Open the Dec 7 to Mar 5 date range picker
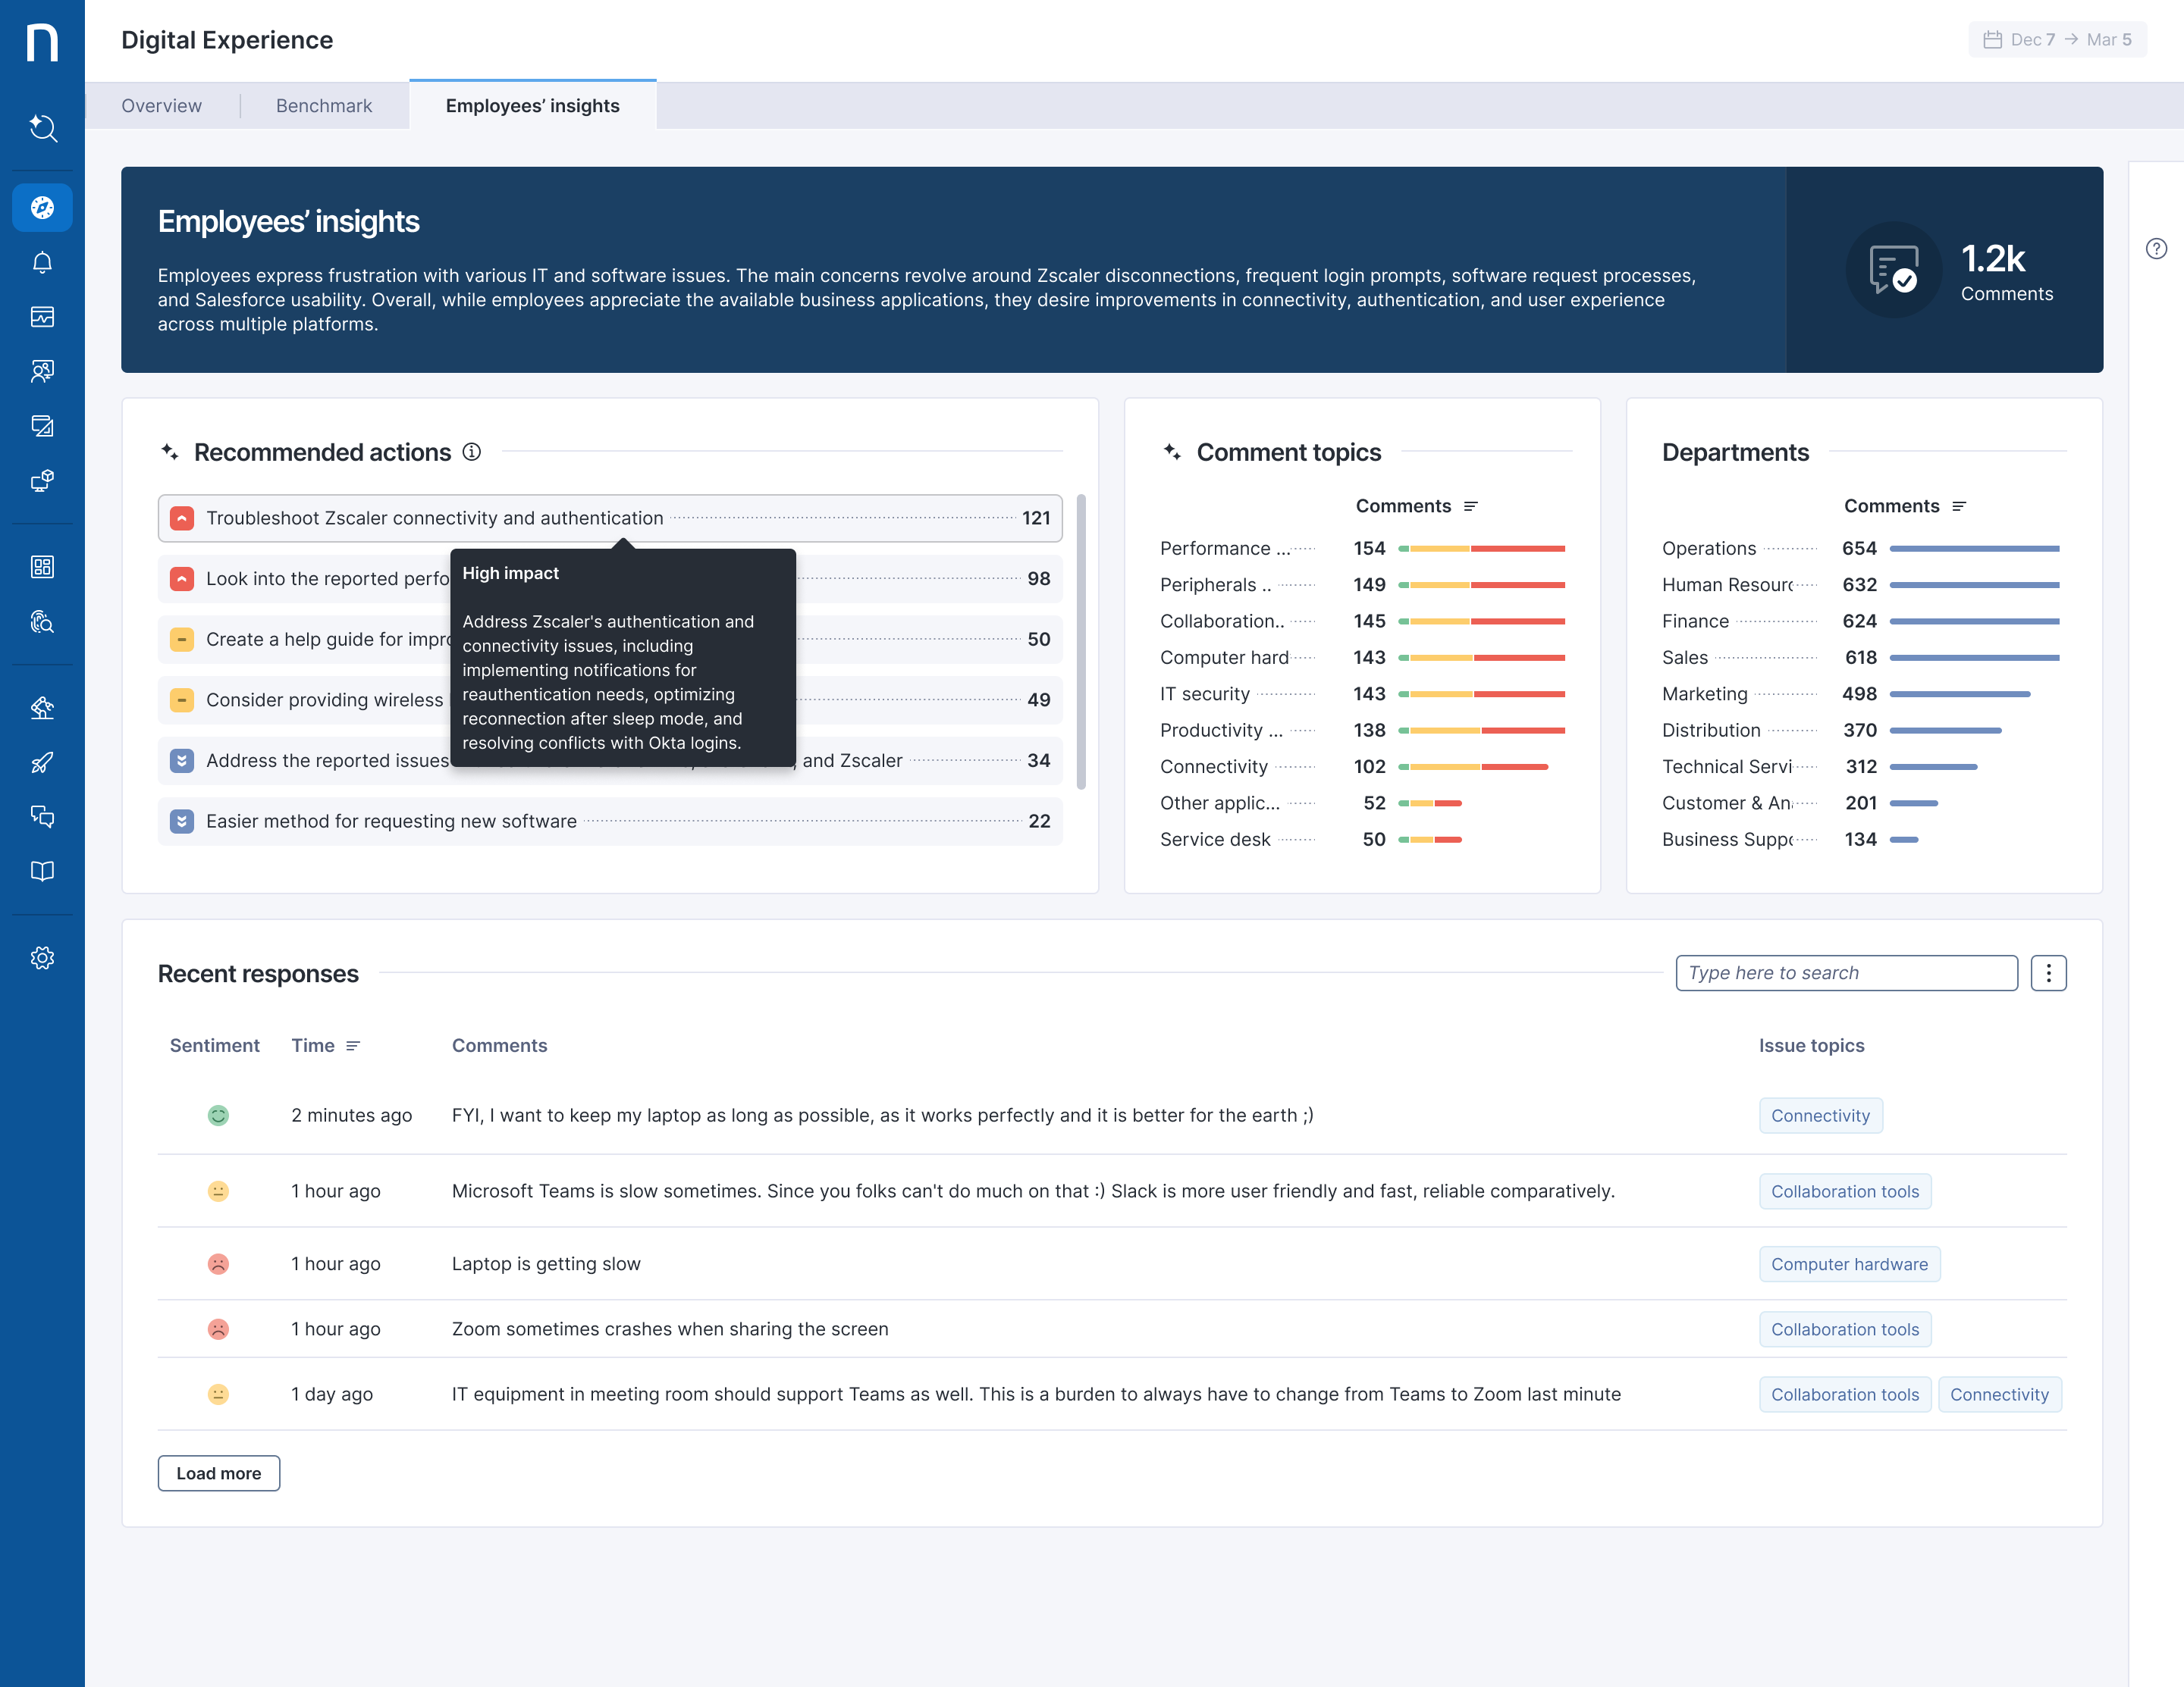This screenshot has width=2184, height=1687. [2057, 40]
